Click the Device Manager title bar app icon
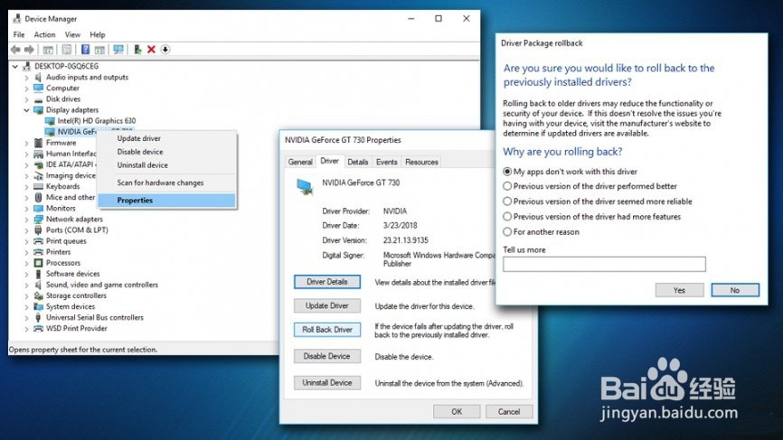 click(17, 18)
